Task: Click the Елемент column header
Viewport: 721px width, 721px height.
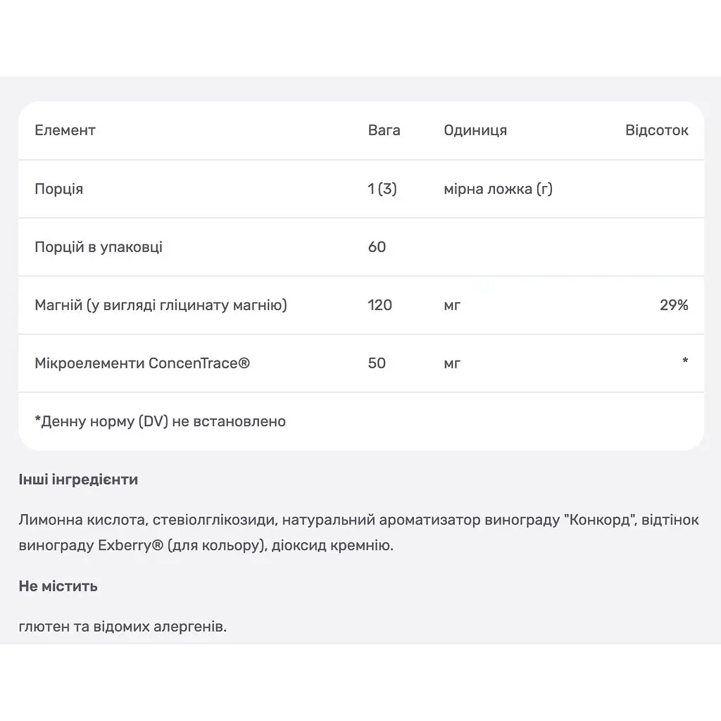Action: click(65, 130)
